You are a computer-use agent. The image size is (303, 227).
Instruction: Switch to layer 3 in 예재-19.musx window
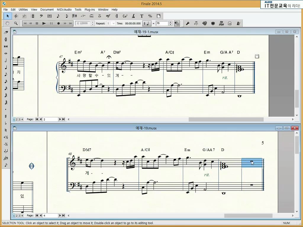(x=19, y=215)
